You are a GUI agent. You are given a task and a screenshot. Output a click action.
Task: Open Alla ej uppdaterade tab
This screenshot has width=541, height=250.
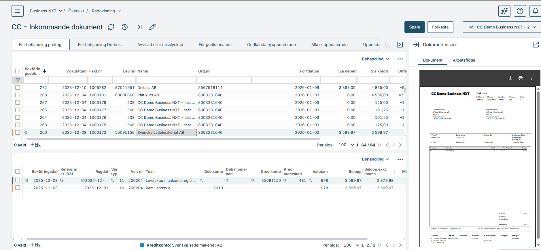[x=330, y=45]
